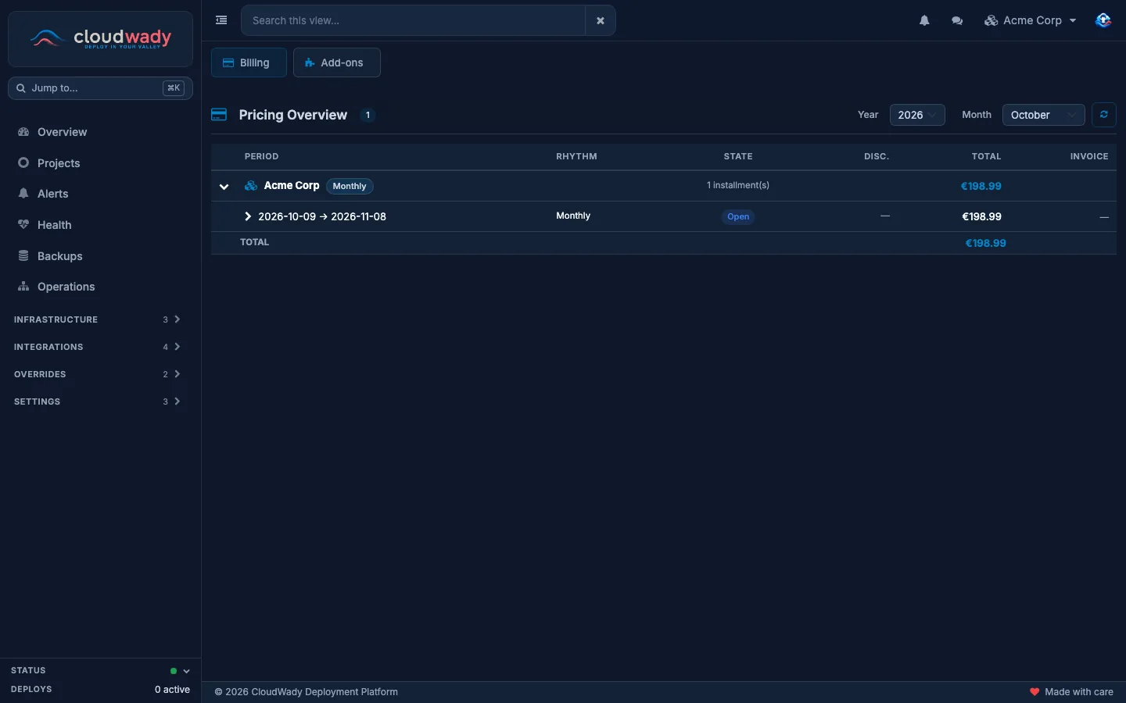This screenshot has width=1126, height=703.
Task: Click the Rhythm column header
Action: (x=576, y=156)
